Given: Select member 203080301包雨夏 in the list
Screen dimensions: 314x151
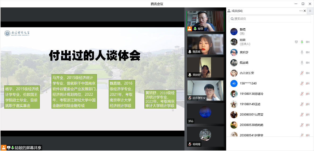Looking at the screenshot, I should (x=251, y=115).
